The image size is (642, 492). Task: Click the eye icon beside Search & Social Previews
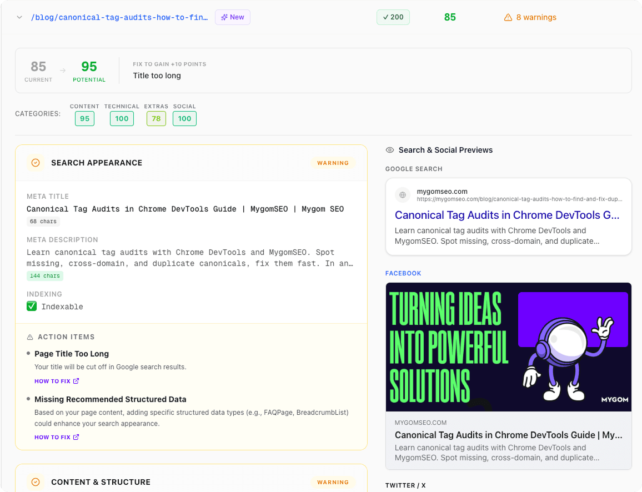(x=390, y=150)
